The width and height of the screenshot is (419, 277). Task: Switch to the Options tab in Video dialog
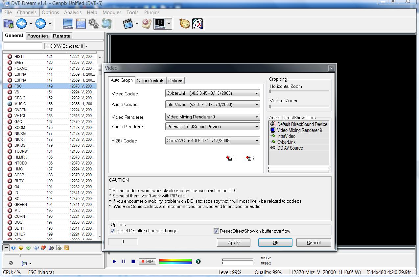tap(176, 81)
